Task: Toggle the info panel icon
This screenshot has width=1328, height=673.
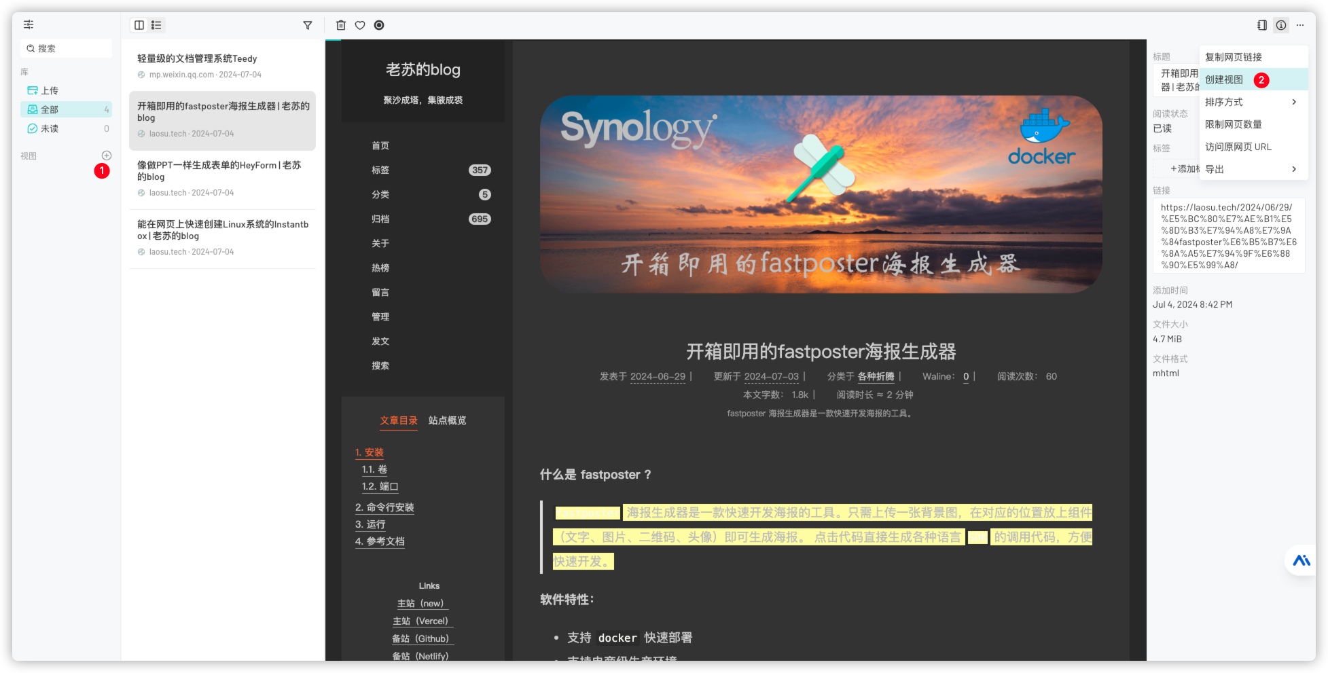Action: (1281, 25)
